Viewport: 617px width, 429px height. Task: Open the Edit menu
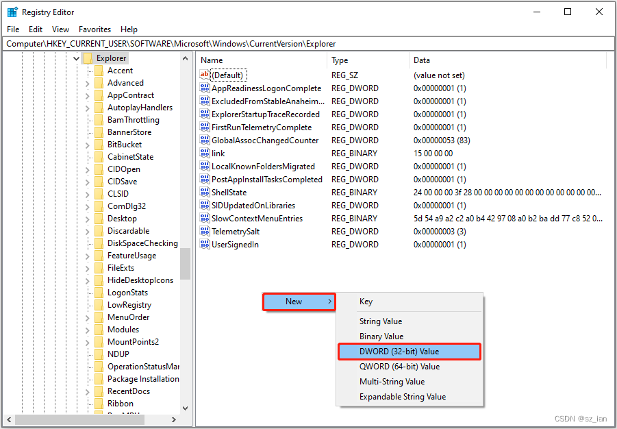pos(36,29)
